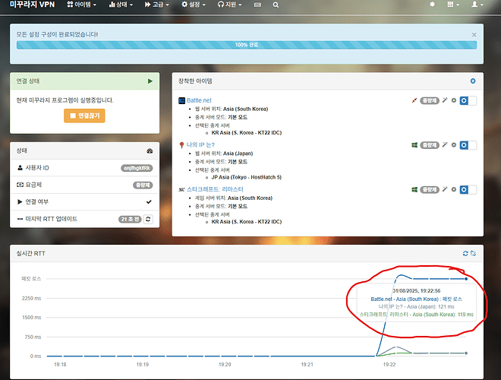Screen dimensions: 501x380
Task: Open the user account dropdown in navbar
Action: click(477, 5)
